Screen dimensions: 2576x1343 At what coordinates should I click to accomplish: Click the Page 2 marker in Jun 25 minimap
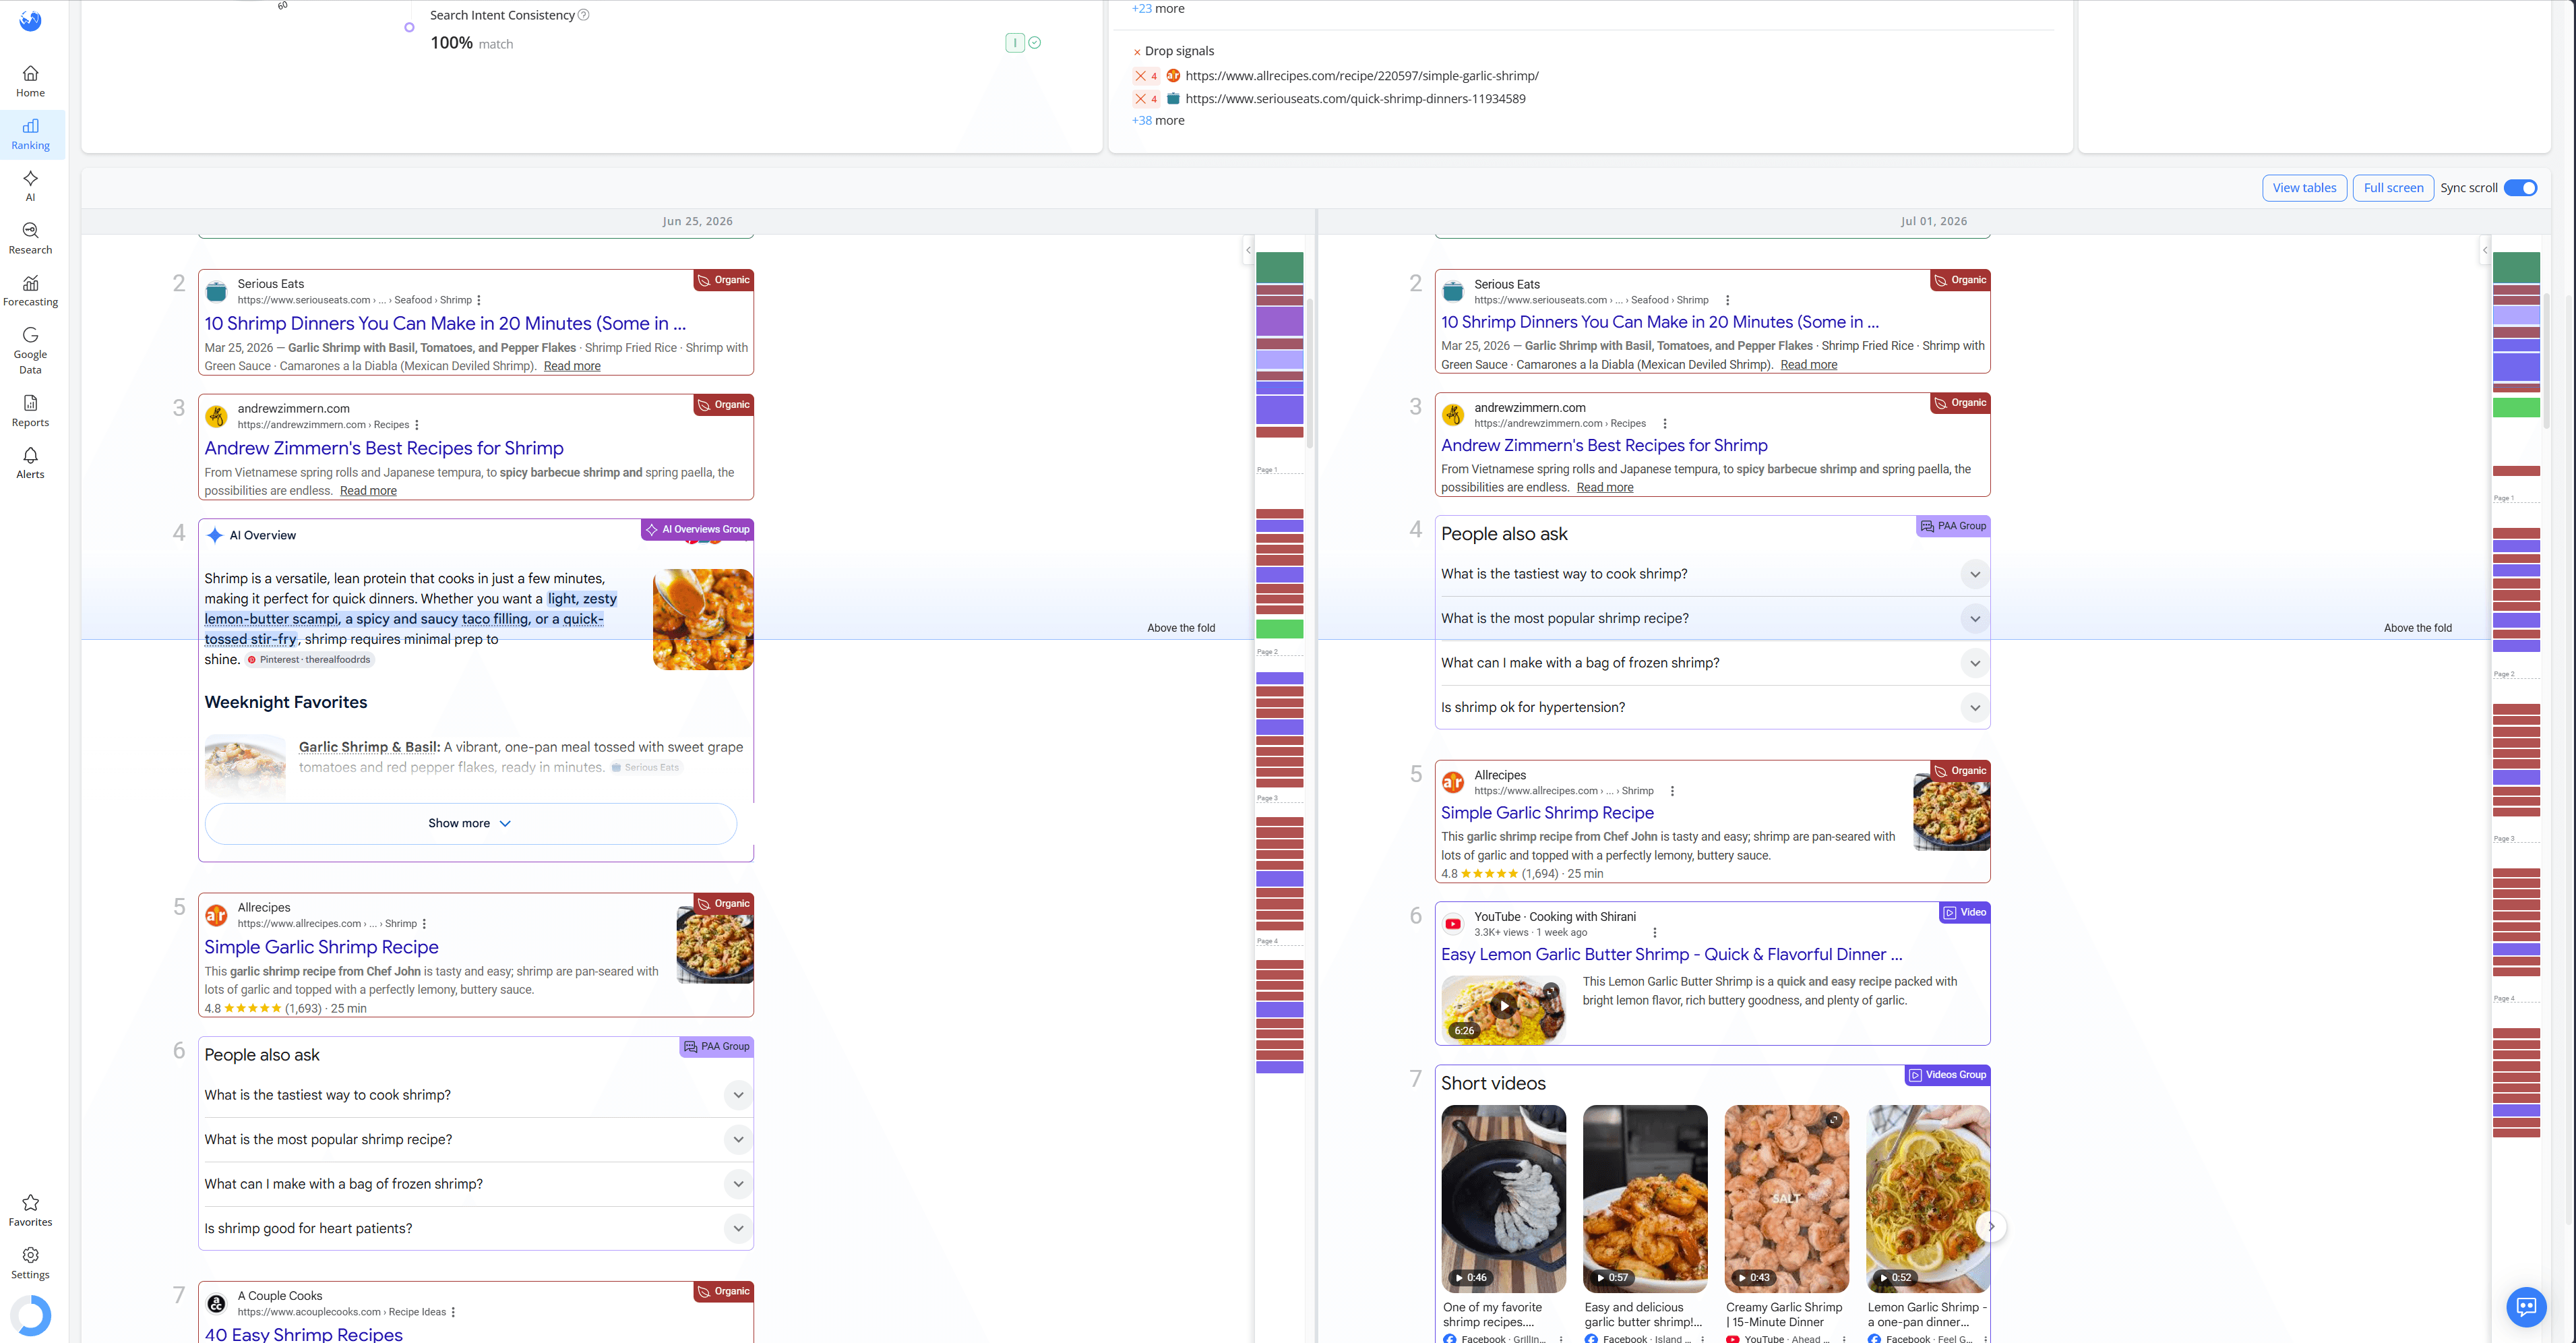[1267, 652]
